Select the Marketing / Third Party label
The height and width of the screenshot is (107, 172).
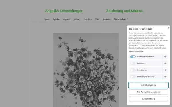click(x=146, y=77)
